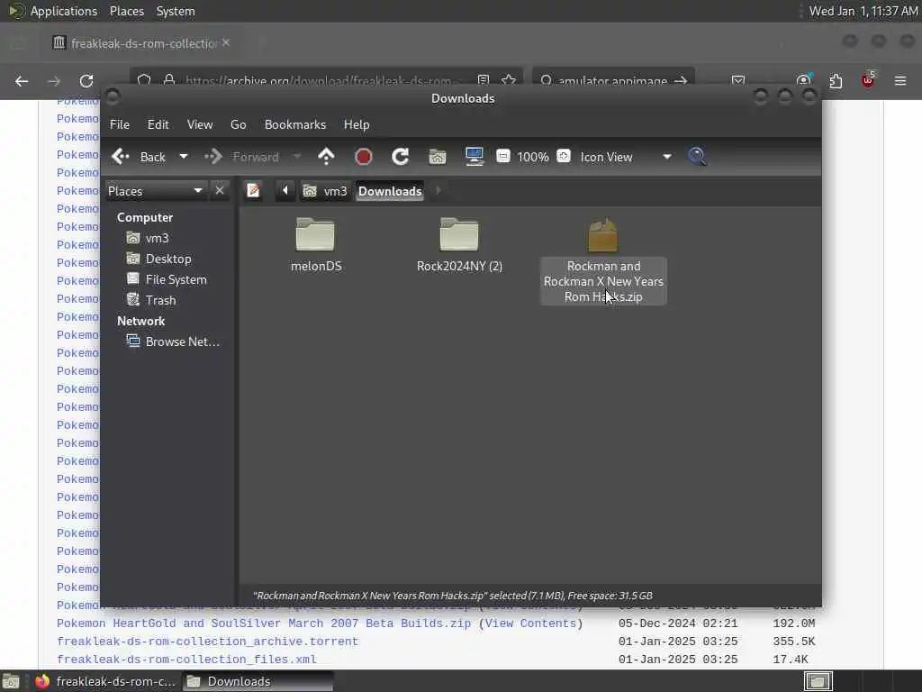Screen dimensions: 922x692
Task: Open the Places panel menu
Action: [127, 11]
